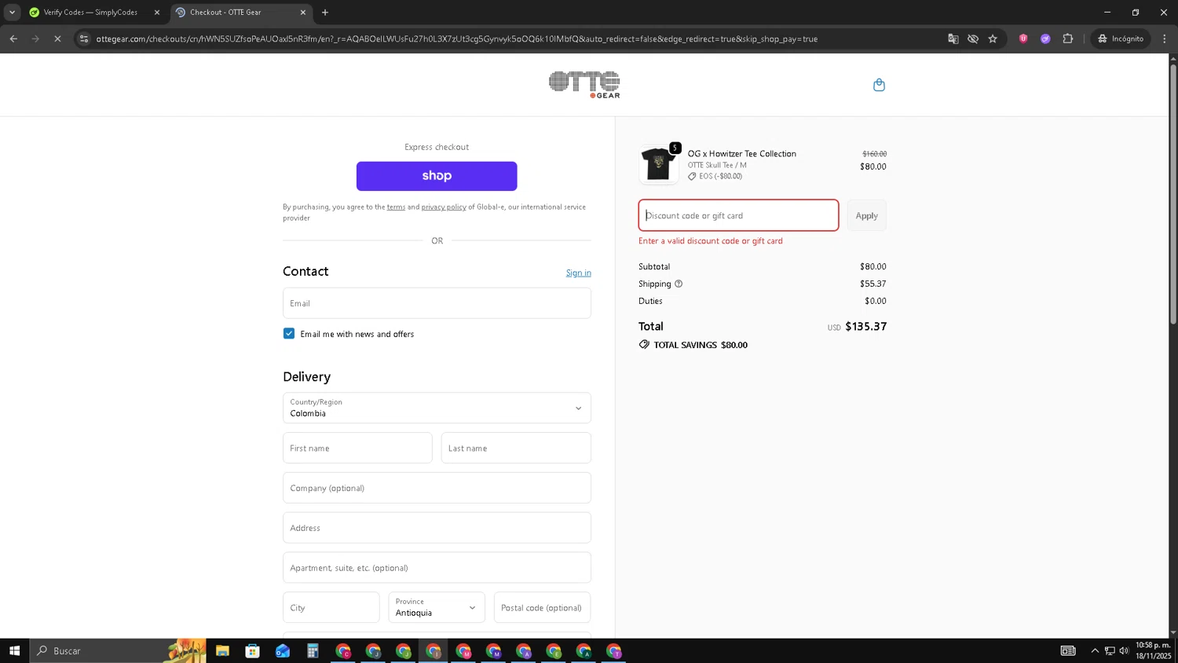Click the Company (optional) field

(x=437, y=488)
